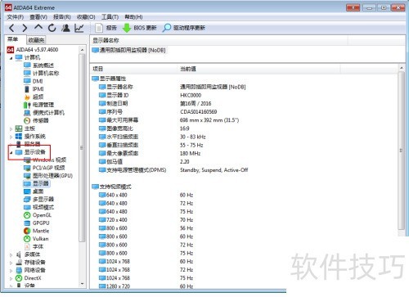Open the user icon in toolbar
The width and height of the screenshot is (409, 297).
tap(65, 28)
